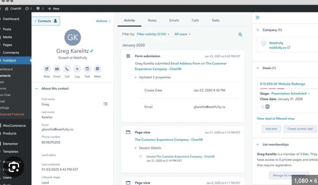The height and width of the screenshot is (185, 318).
Task: Click the Call phone icon
Action: coord(67,69)
